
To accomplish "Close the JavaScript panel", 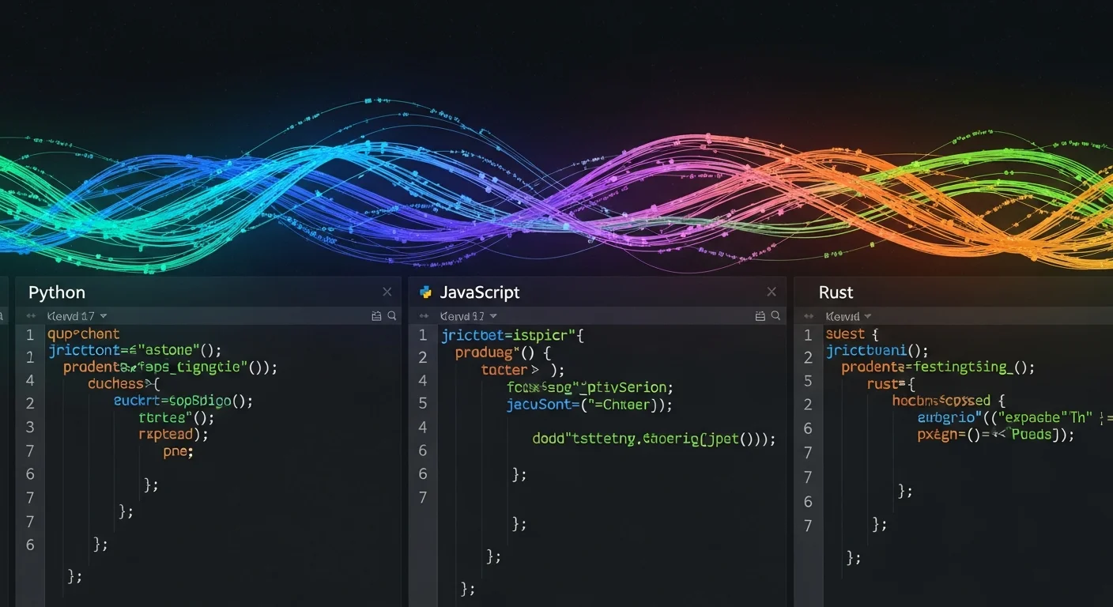I will click(771, 291).
